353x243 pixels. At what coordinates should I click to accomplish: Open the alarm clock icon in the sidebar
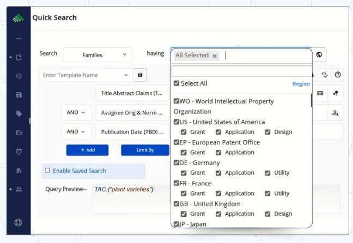pyautogui.click(x=19, y=151)
